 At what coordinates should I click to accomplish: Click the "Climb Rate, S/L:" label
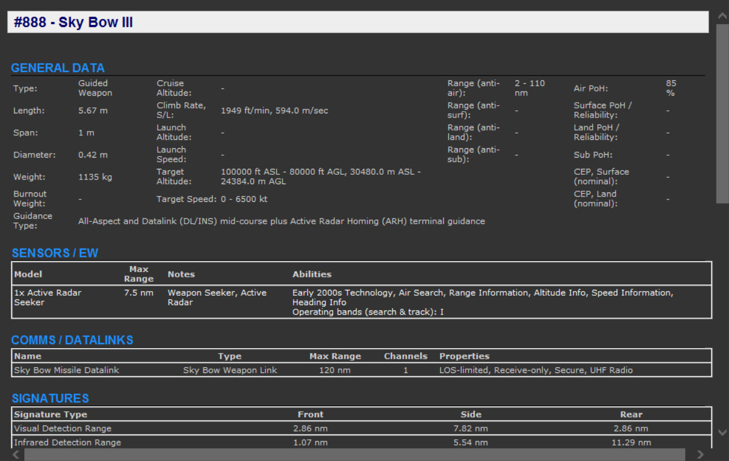point(181,110)
